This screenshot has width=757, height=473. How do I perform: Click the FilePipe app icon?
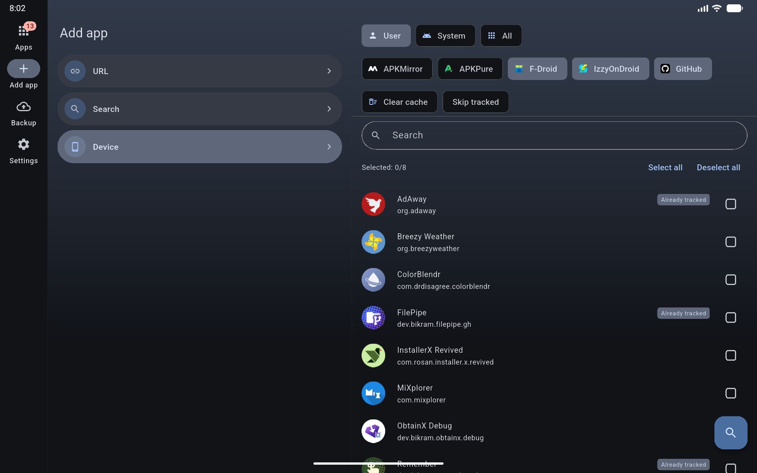tap(373, 318)
